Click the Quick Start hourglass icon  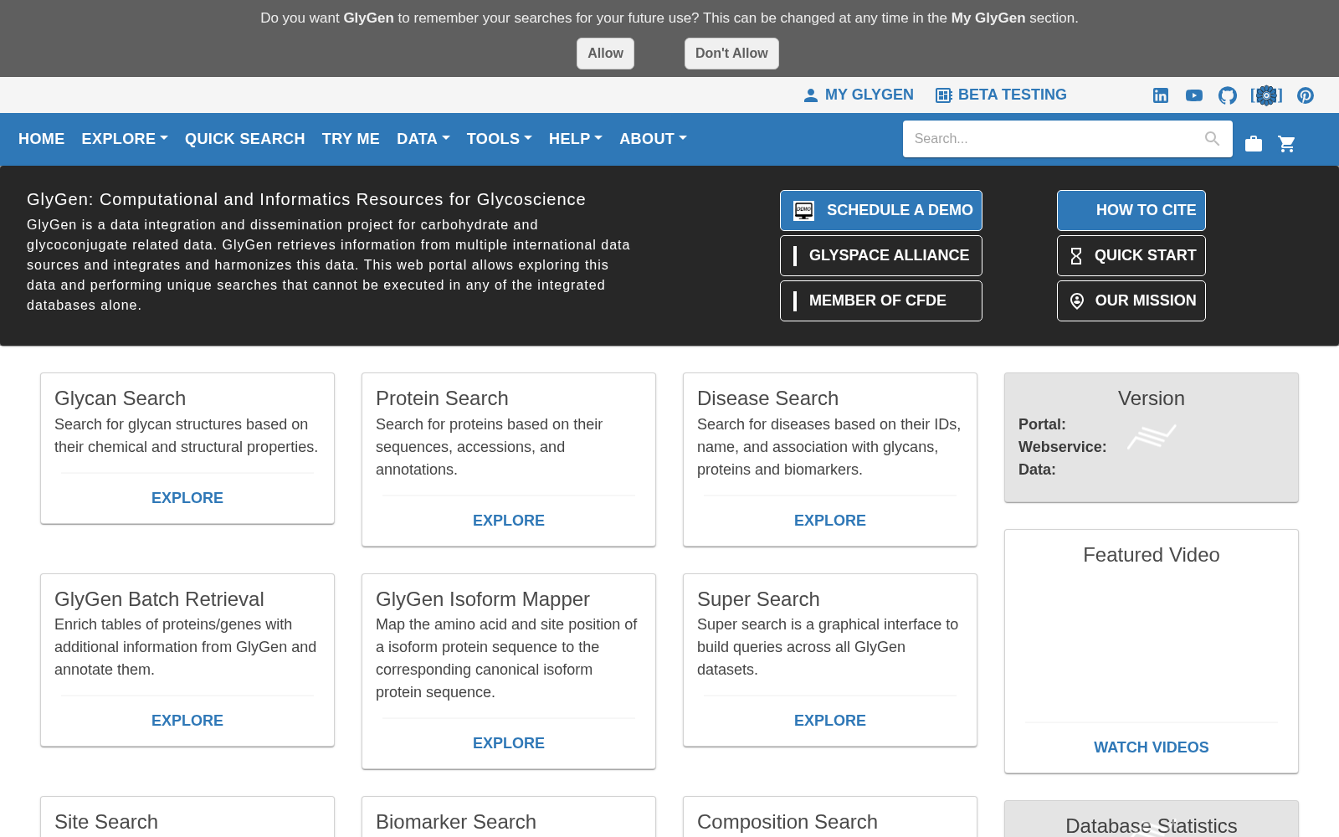click(x=1076, y=256)
